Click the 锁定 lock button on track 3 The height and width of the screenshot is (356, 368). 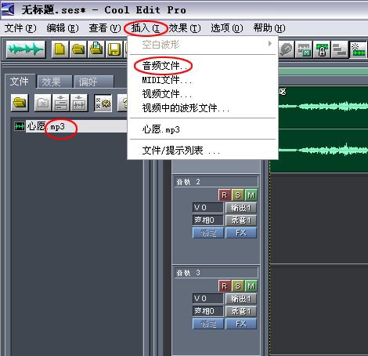pos(208,324)
